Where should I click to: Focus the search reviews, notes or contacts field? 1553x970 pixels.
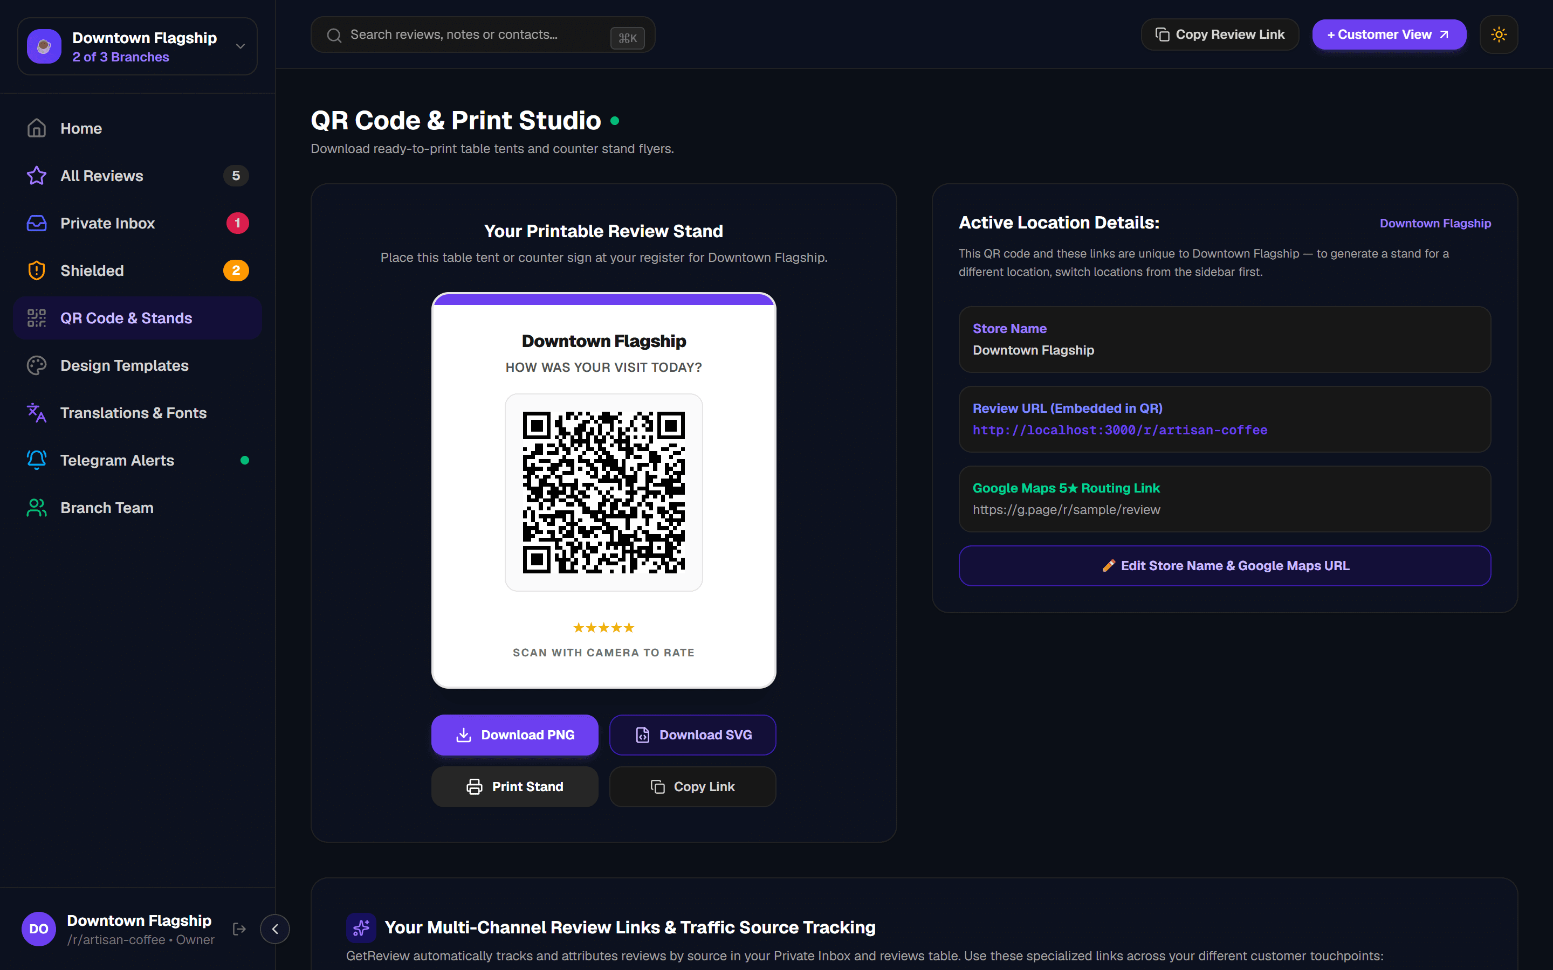483,34
